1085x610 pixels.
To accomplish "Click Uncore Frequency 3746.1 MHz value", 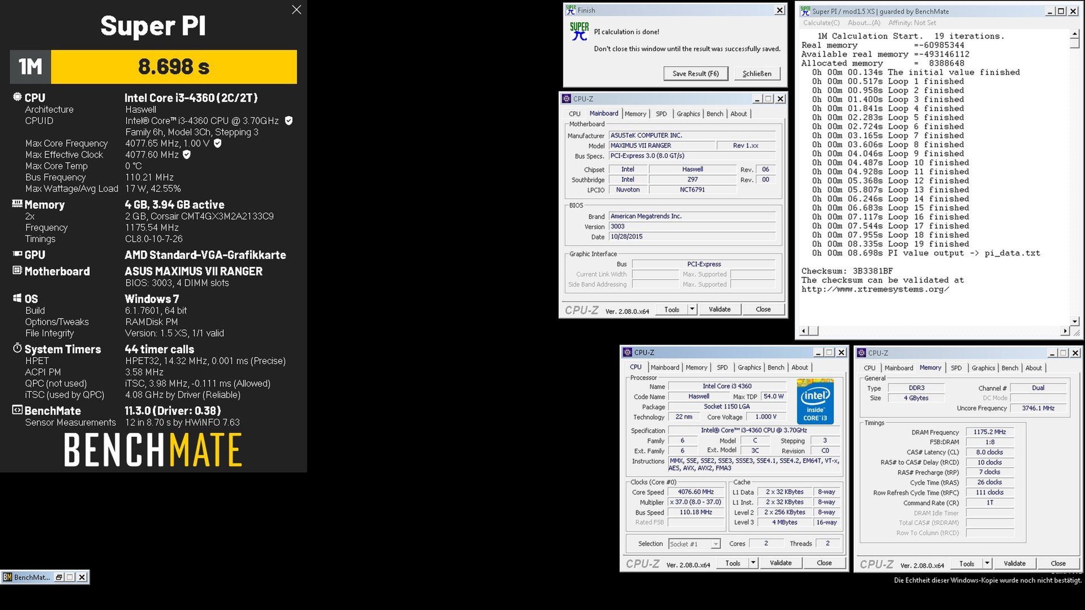I will click(1038, 408).
